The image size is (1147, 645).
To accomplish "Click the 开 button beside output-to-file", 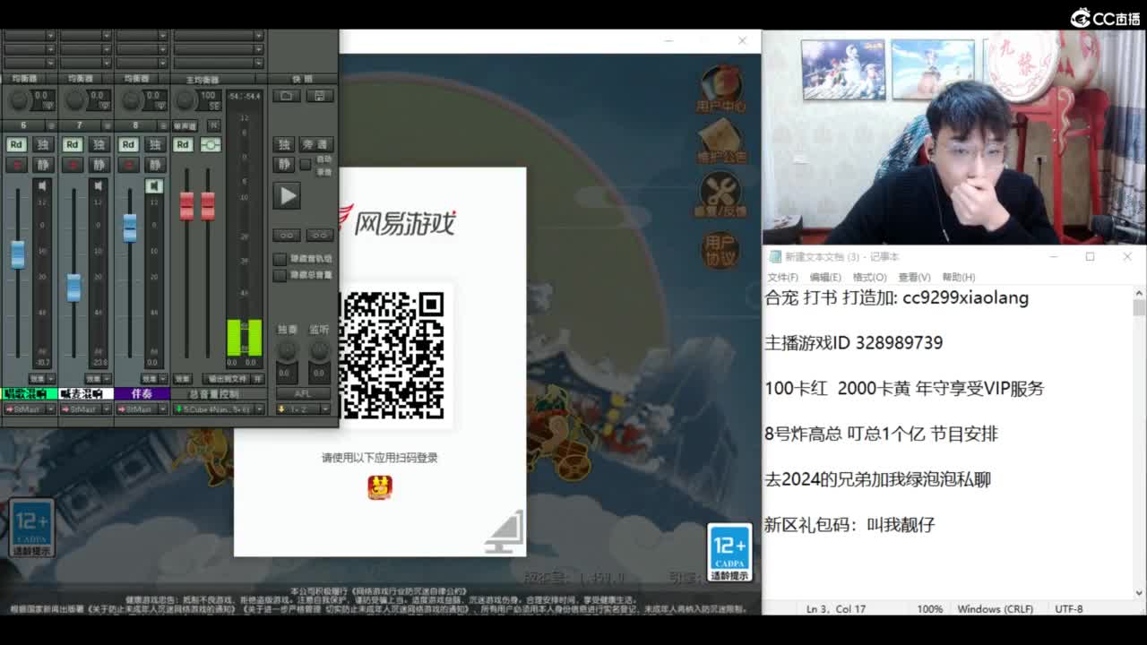I will pyautogui.click(x=257, y=379).
